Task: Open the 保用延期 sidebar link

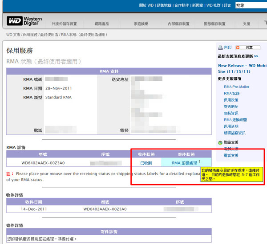Action: pyautogui.click(x=231, y=126)
